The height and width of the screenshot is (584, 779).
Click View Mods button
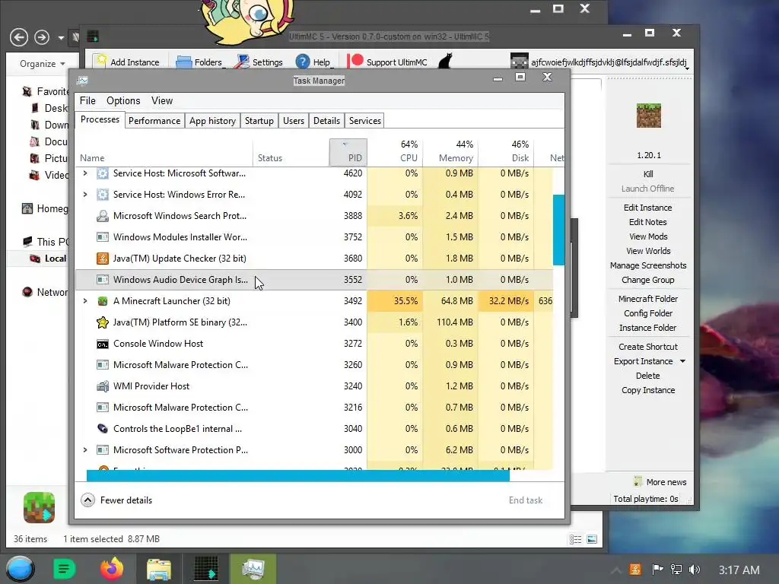648,236
